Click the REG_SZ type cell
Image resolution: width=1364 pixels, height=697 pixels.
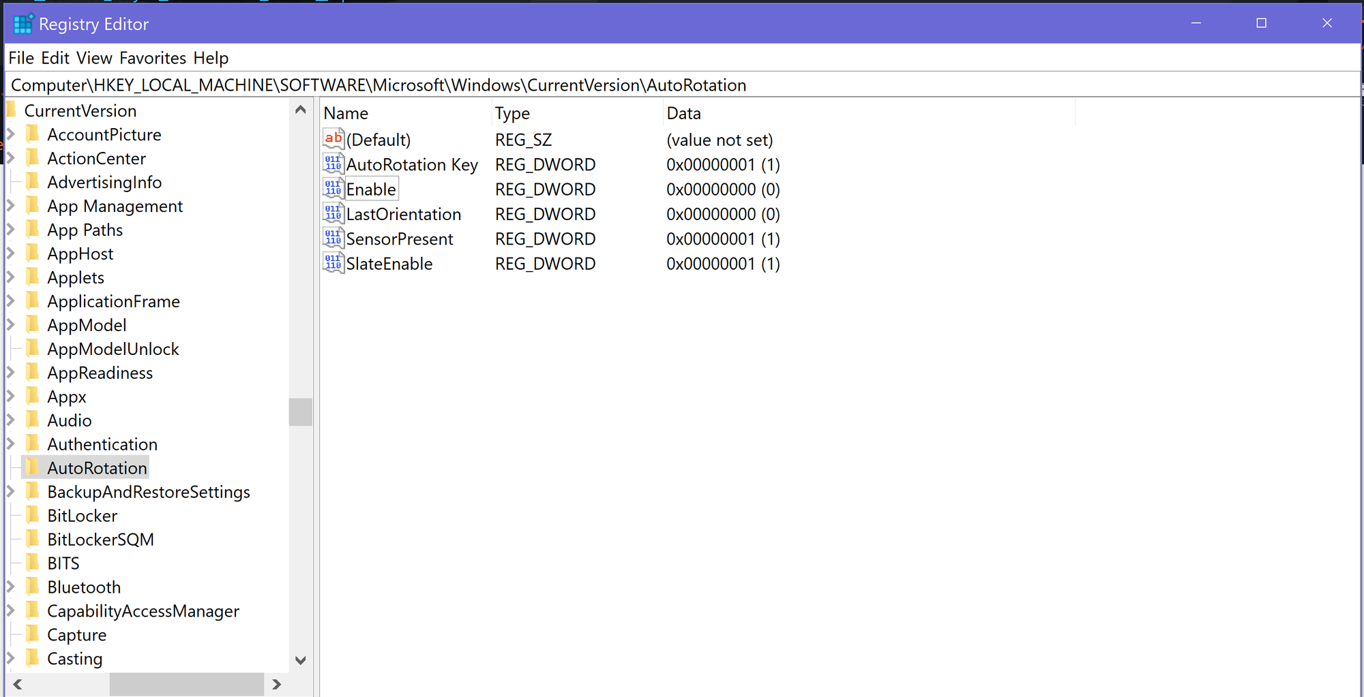click(524, 140)
